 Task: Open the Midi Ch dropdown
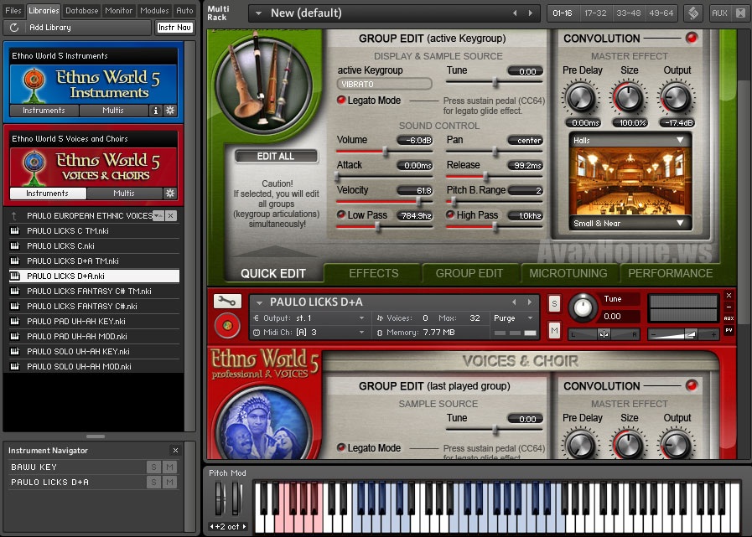tap(361, 333)
